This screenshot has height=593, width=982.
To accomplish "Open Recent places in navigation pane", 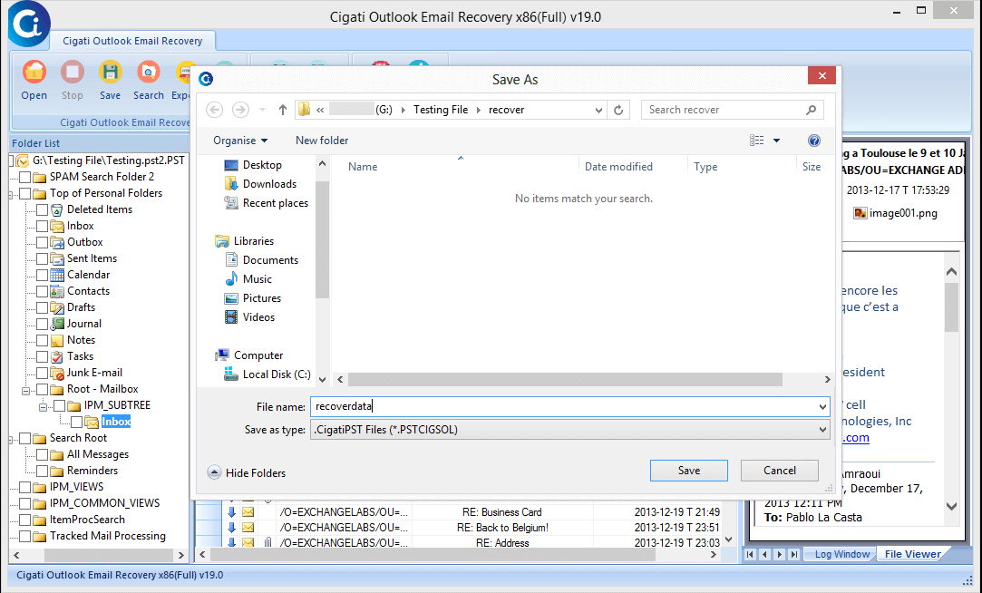I will pyautogui.click(x=267, y=203).
